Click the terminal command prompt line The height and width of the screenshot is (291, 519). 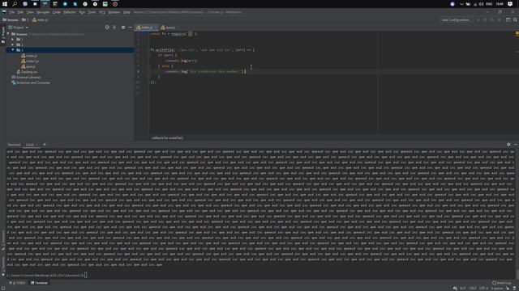46,275
